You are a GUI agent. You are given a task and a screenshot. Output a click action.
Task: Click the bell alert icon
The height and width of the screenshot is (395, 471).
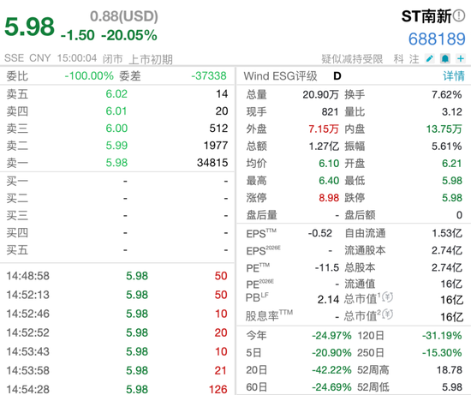[x=444, y=58]
